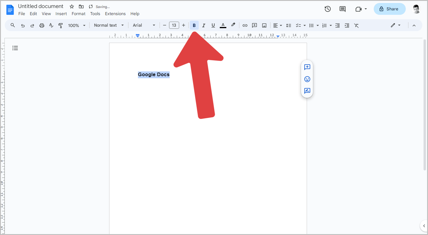This screenshot has width=428, height=235.
Task: Click the document status sync icon
Action: click(x=91, y=7)
